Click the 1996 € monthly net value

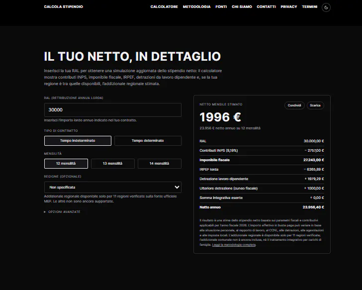tap(220, 117)
